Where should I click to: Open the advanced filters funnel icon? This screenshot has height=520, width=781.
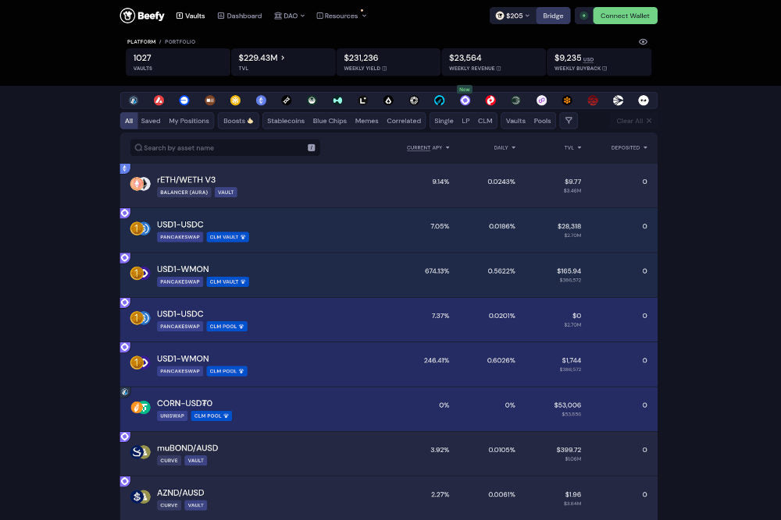(x=569, y=121)
